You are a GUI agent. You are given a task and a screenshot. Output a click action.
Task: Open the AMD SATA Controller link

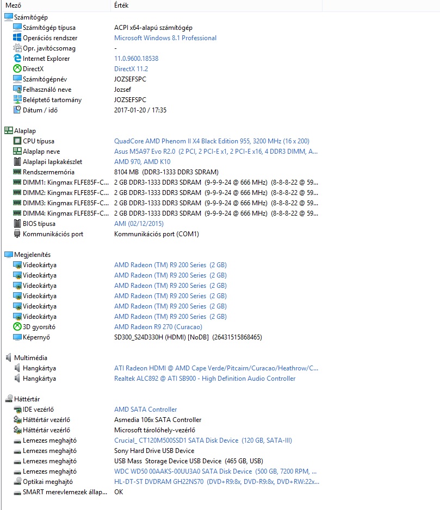click(x=145, y=409)
